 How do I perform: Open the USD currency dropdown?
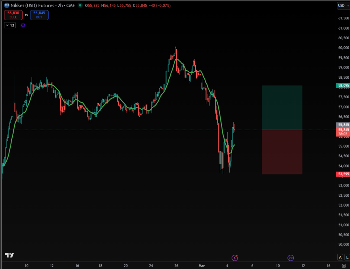pos(342,5)
